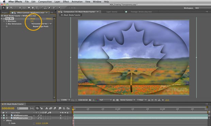Expand the Blurriness property triangle
The height and width of the screenshot is (126, 211).
coord(4,21)
